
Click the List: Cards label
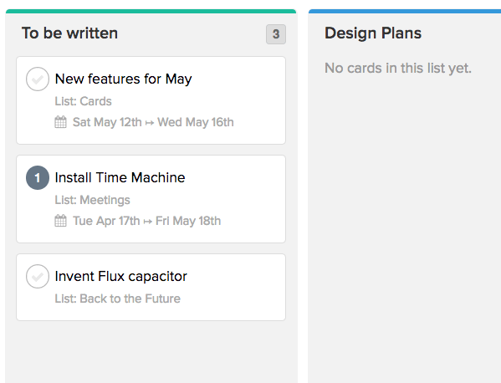click(x=83, y=101)
